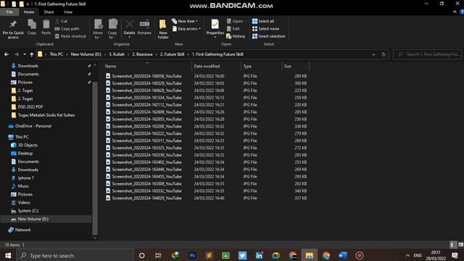Open the File tab
This screenshot has height=261, width=464.
[9, 12]
